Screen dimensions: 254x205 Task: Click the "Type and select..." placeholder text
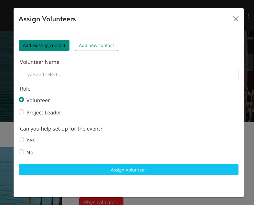(43, 74)
